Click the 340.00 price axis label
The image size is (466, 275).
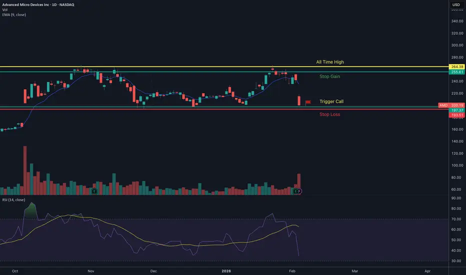pyautogui.click(x=457, y=21)
